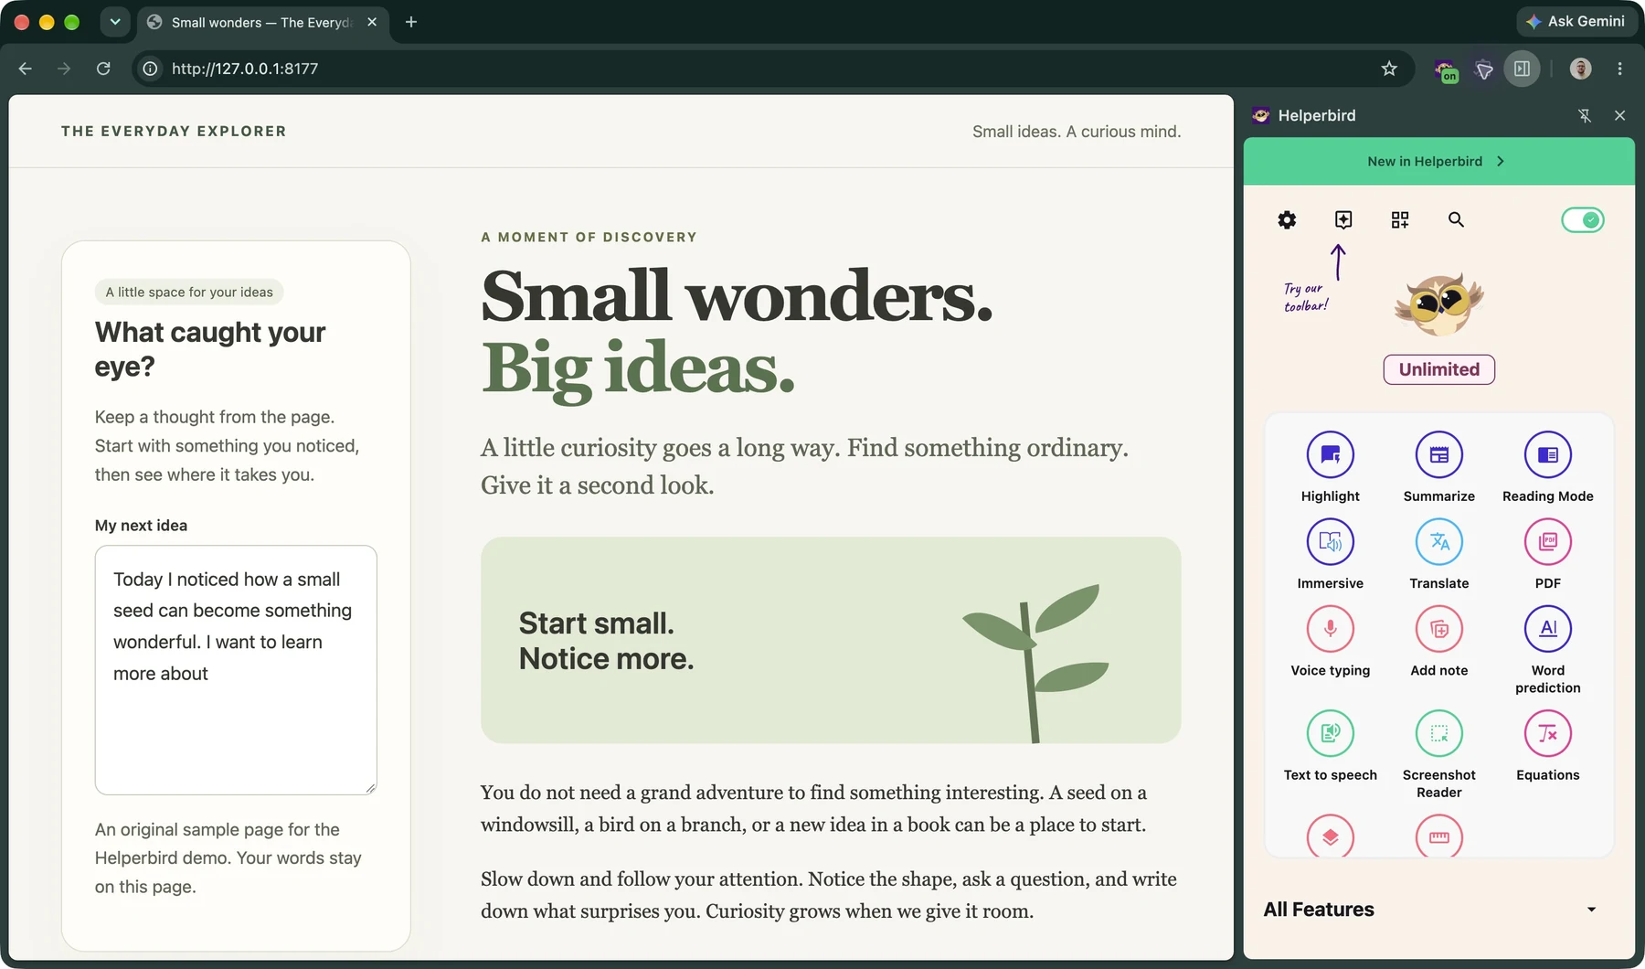Click the Helperbird extension icon in toolbar
Image resolution: width=1645 pixels, height=969 pixels.
(x=1446, y=69)
